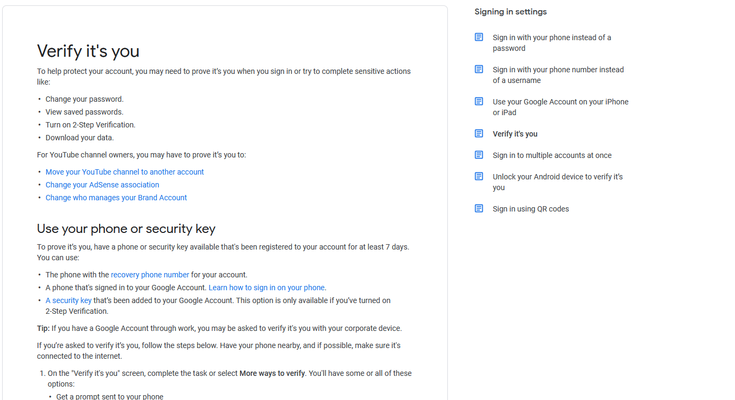
Task: Open sidebar article 'Sign in with your phone instead of a password'
Action: coord(552,43)
